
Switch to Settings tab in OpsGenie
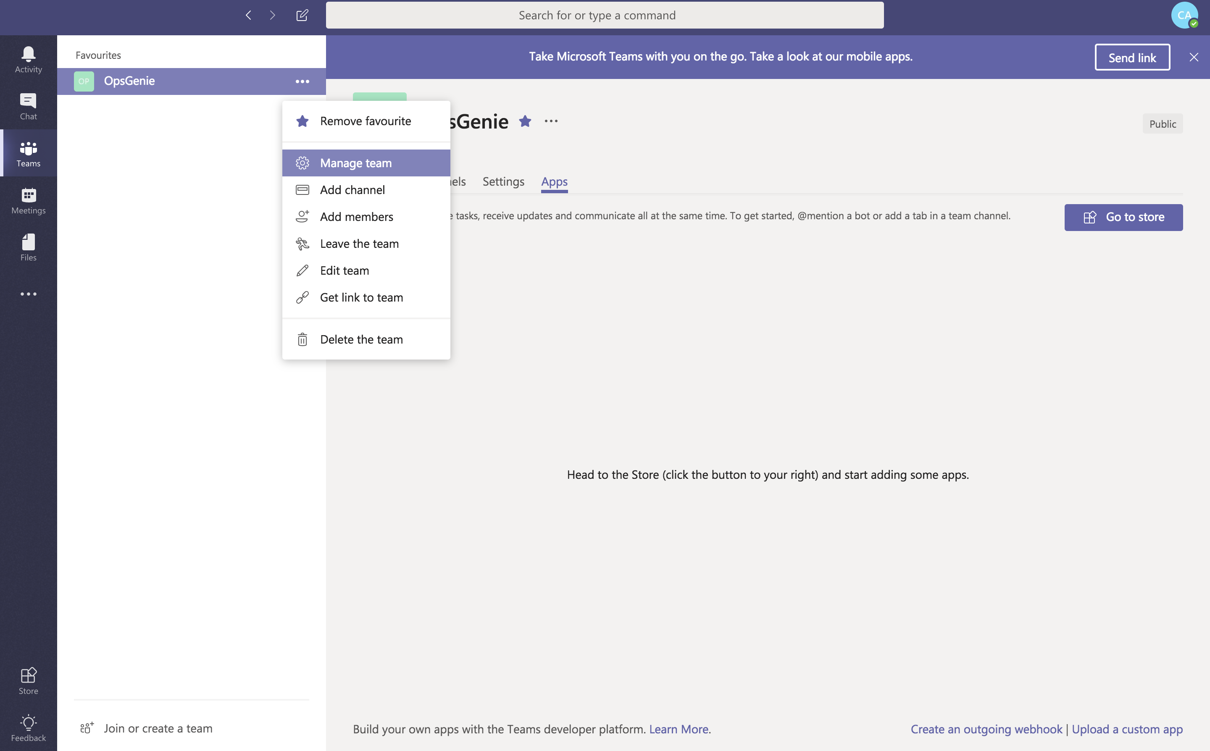click(502, 181)
